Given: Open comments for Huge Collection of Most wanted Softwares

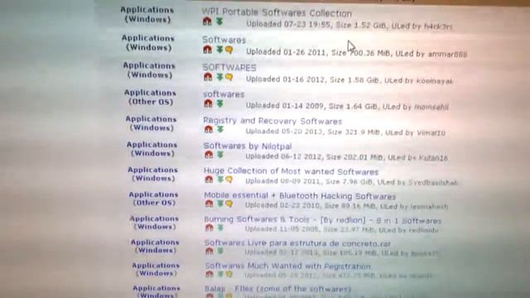Looking at the screenshot, I should tap(229, 180).
